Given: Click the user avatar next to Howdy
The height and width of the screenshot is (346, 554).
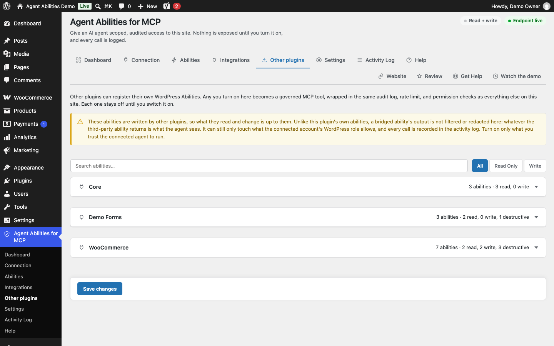Looking at the screenshot, I should [x=546, y=6].
